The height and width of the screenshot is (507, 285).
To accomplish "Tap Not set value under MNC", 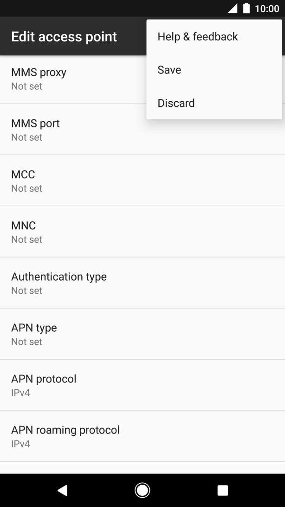I will 27,240.
